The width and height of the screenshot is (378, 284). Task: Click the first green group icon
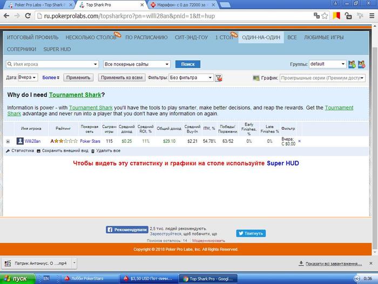coord(352,64)
